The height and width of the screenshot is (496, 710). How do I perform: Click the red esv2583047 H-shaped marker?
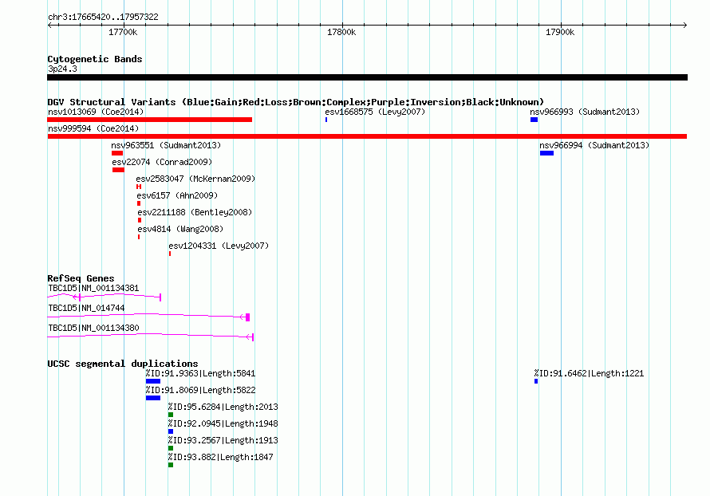click(x=139, y=187)
